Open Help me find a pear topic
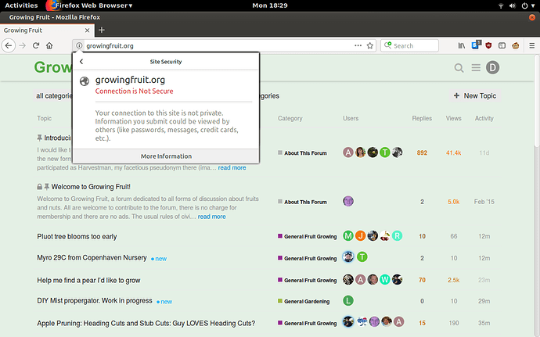This screenshot has height=337, width=540. tap(88, 280)
